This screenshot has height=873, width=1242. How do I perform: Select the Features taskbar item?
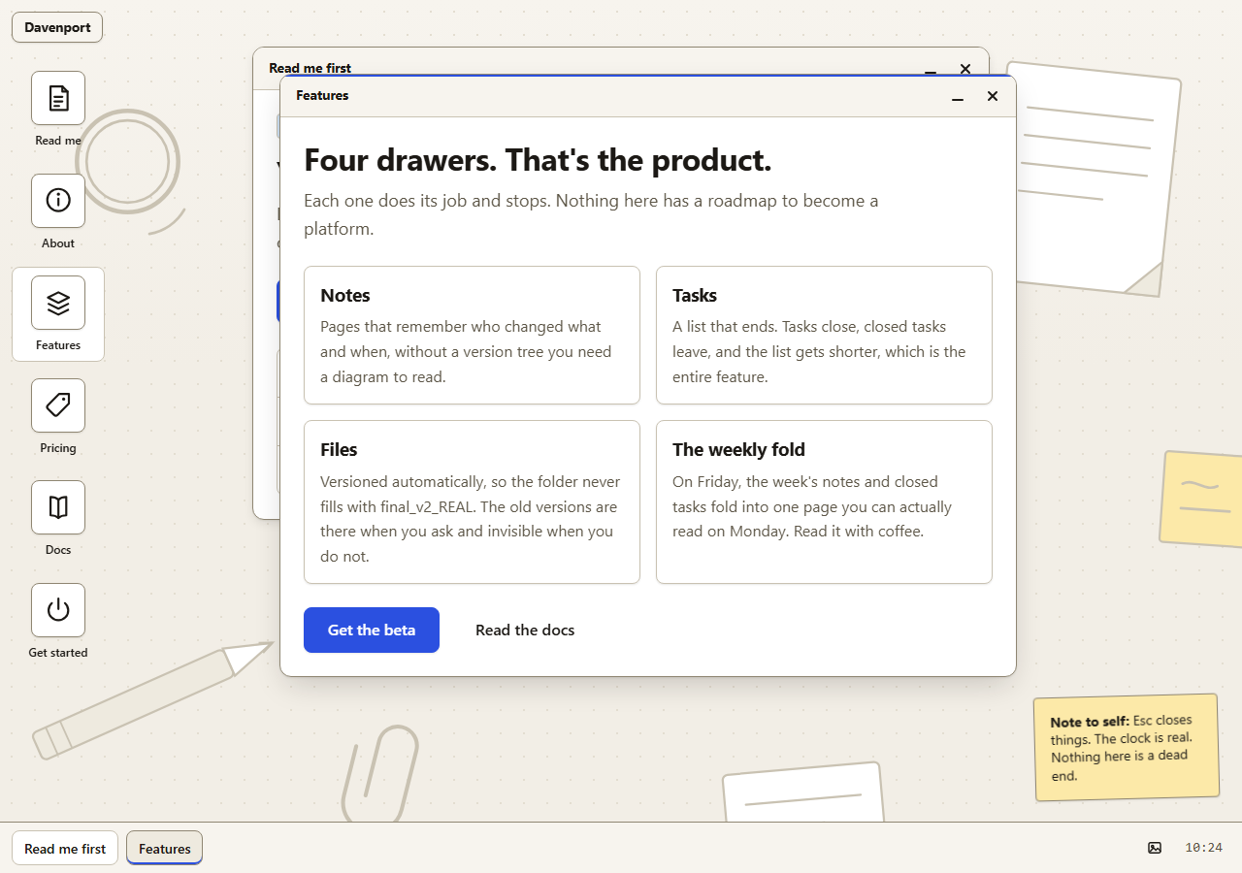coord(165,849)
